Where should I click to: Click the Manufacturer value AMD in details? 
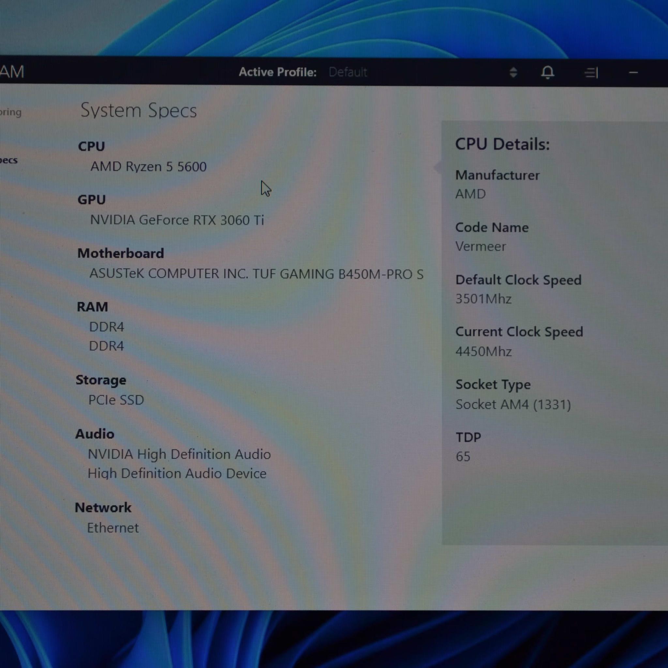point(471,194)
